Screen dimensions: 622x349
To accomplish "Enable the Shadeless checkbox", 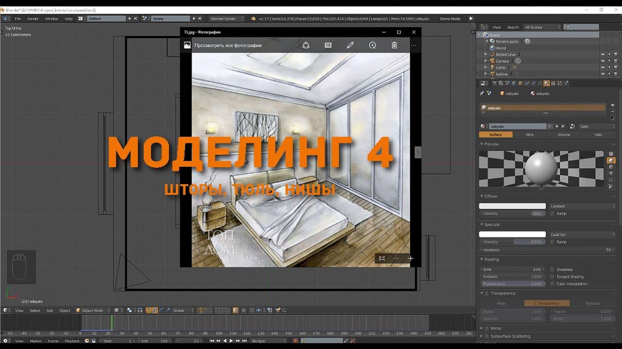I will click(553, 270).
